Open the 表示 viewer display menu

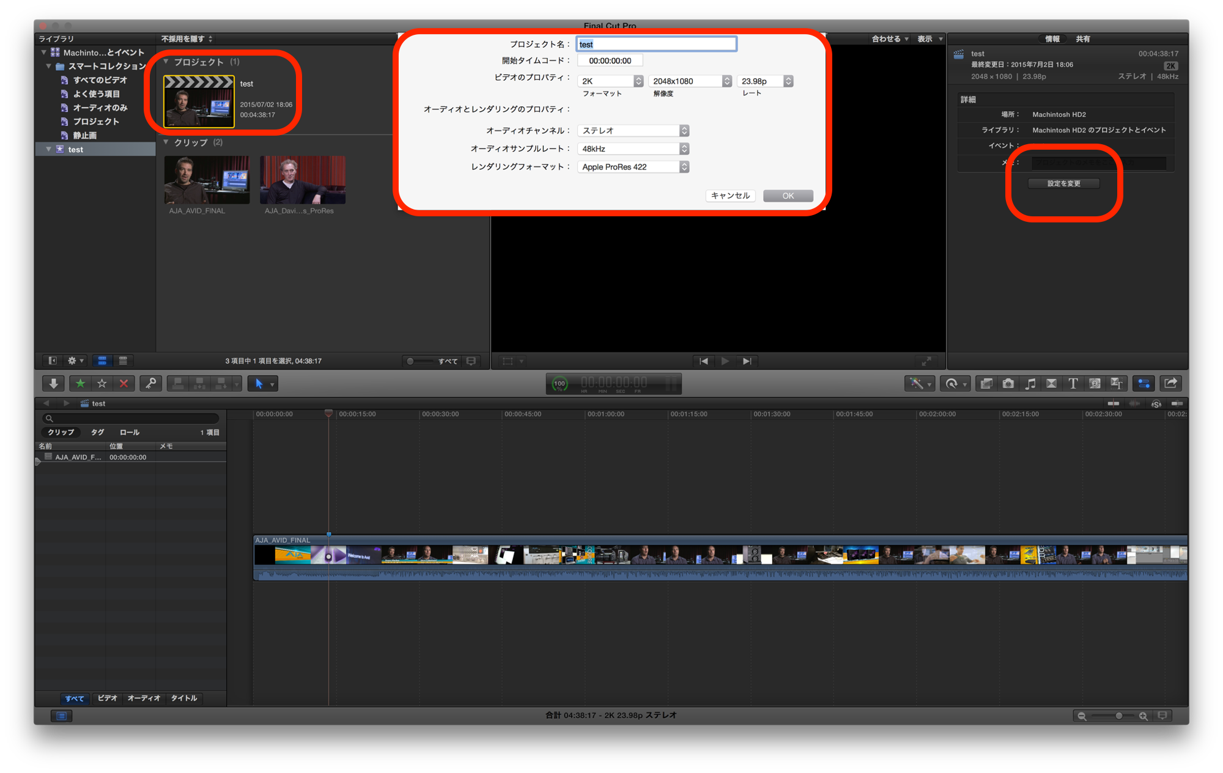(x=929, y=38)
